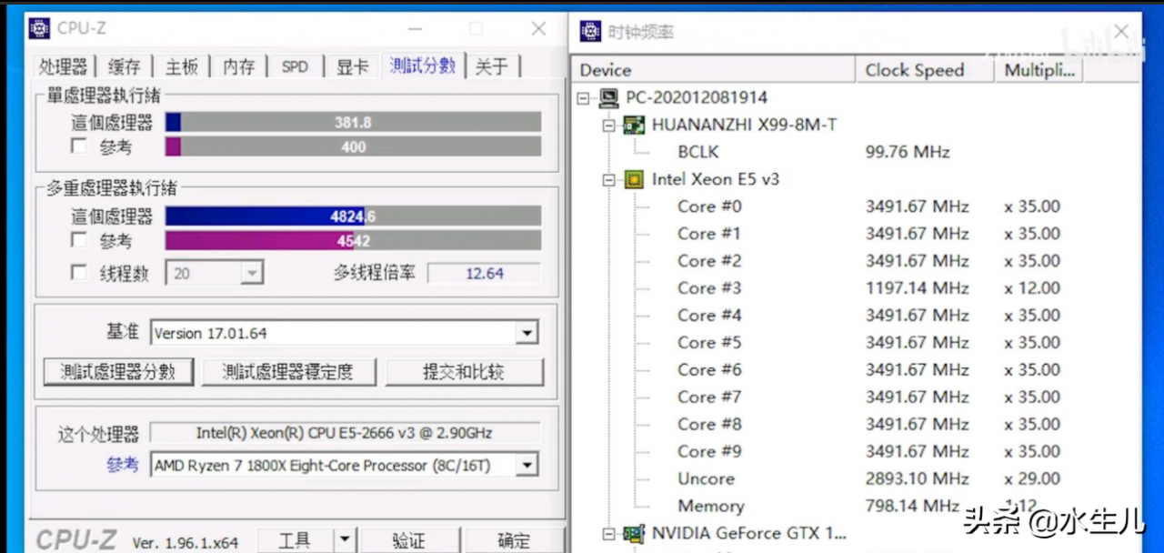Click the 多线程倍率 value field 12.64
The height and width of the screenshot is (553, 1164).
484,273
